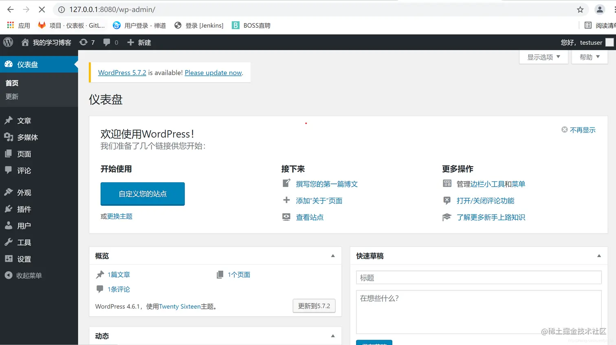Open the WordPress logo menu in admin bar

8,42
